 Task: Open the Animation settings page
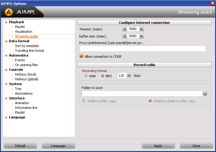coord(22,103)
